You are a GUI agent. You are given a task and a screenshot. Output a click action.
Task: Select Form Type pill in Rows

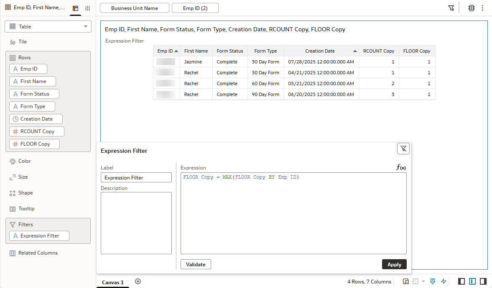pyautogui.click(x=32, y=106)
